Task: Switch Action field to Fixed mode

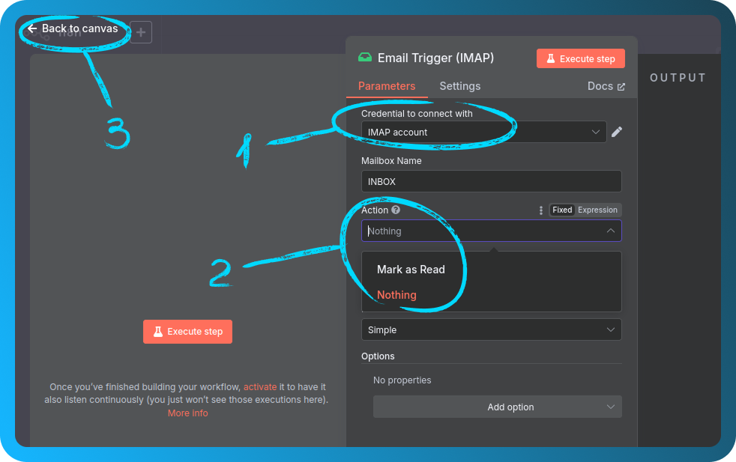Action: coord(561,210)
